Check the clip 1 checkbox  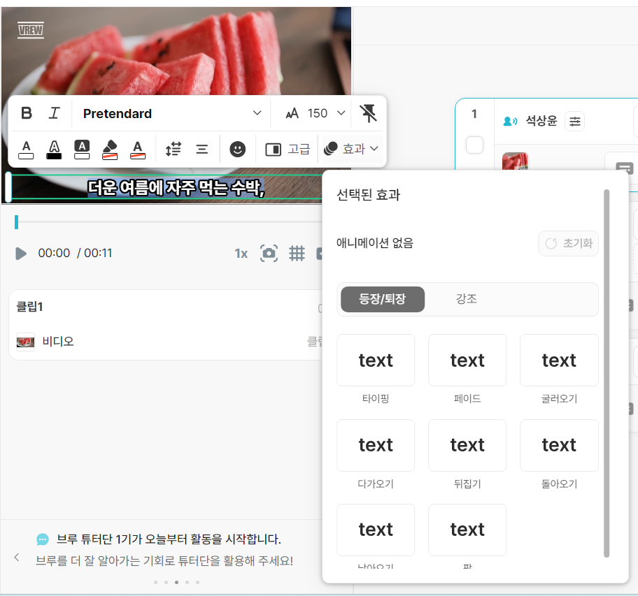pyautogui.click(x=474, y=145)
